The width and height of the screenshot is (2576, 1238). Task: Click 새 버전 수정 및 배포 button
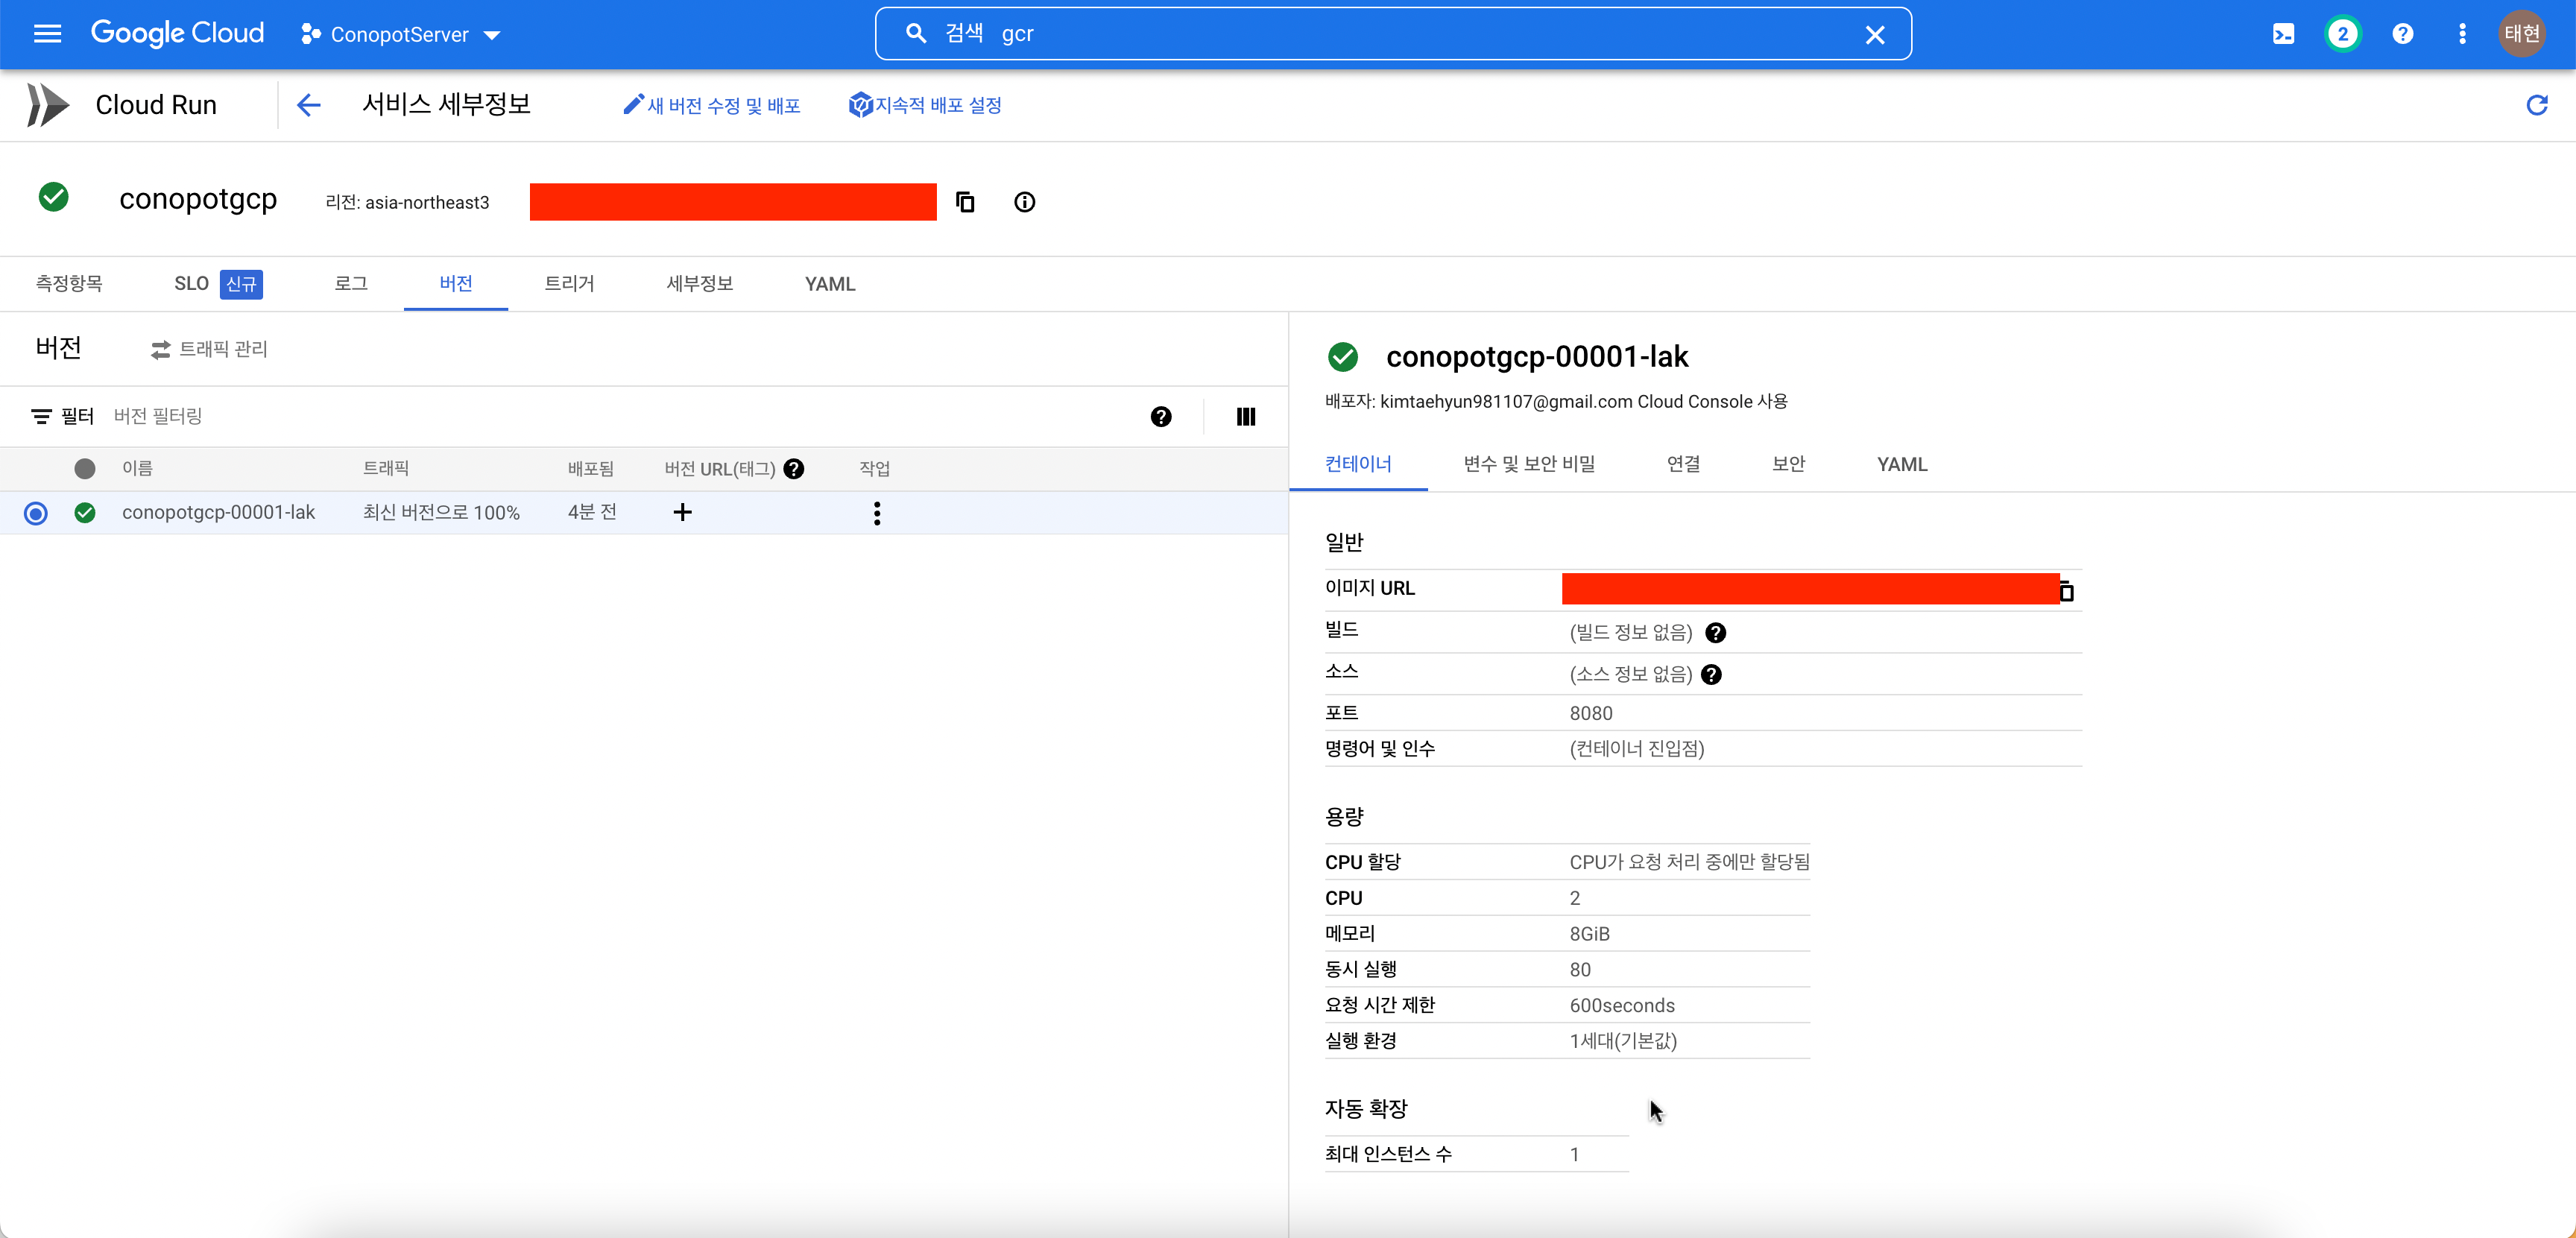(711, 105)
